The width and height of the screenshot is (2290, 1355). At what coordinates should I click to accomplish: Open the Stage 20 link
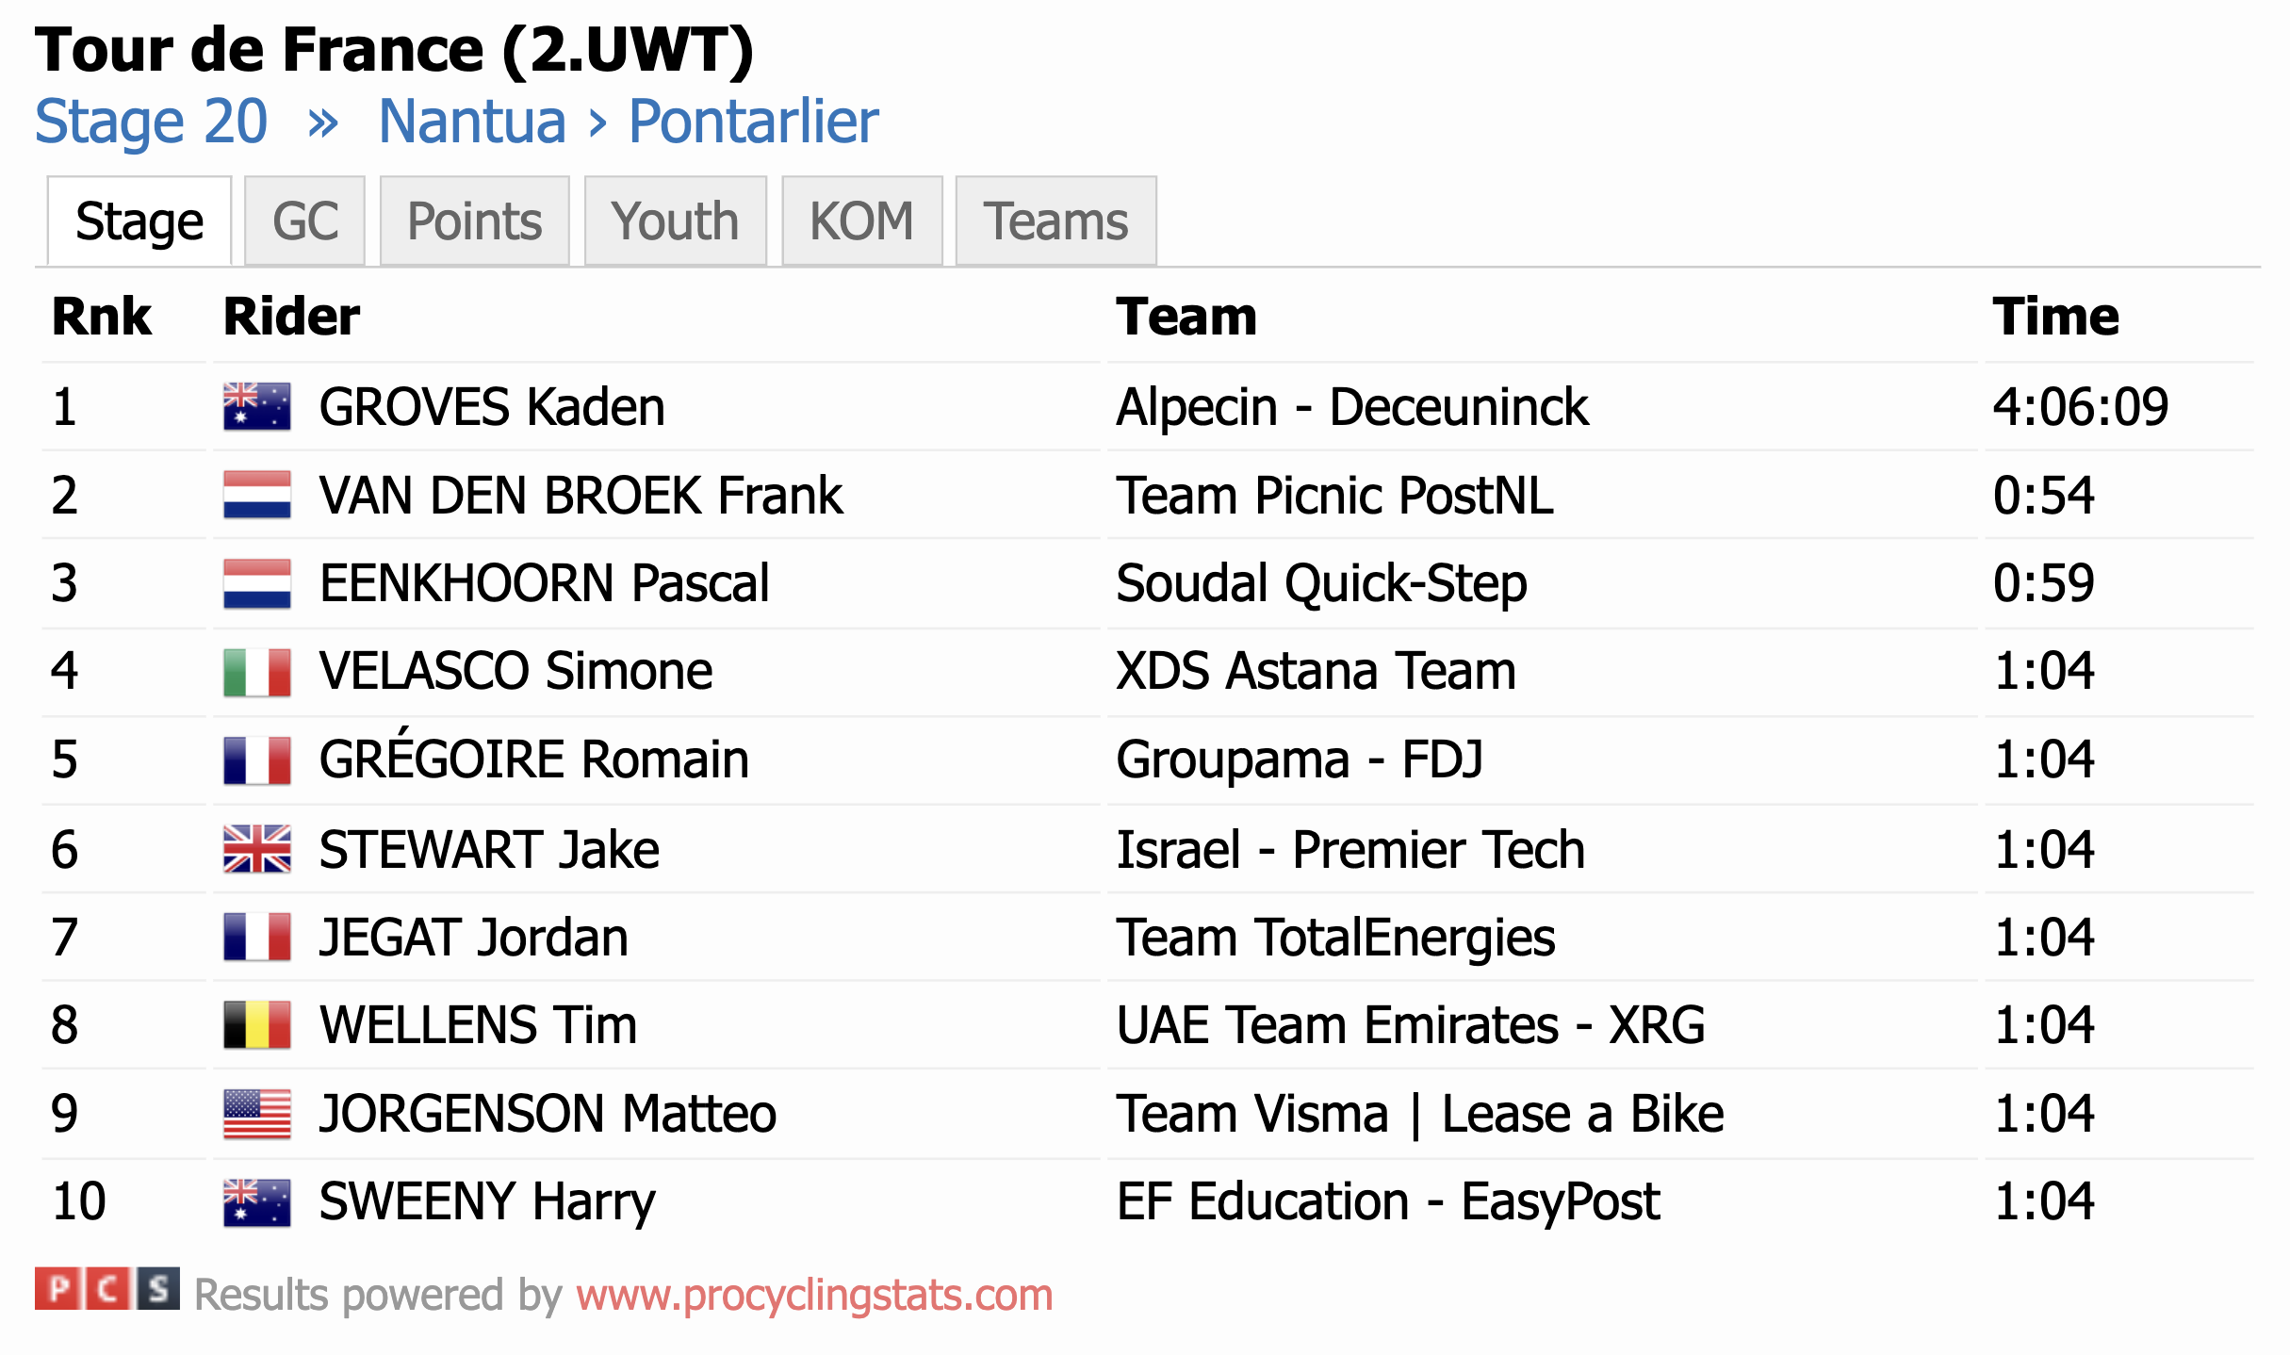152,122
